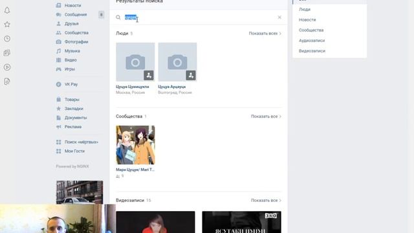
Task: Open Закладки in left menu
Action: point(74,109)
